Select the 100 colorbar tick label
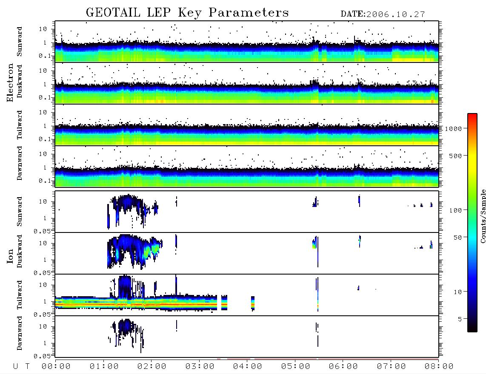The width and height of the screenshot is (486, 374). [455, 210]
